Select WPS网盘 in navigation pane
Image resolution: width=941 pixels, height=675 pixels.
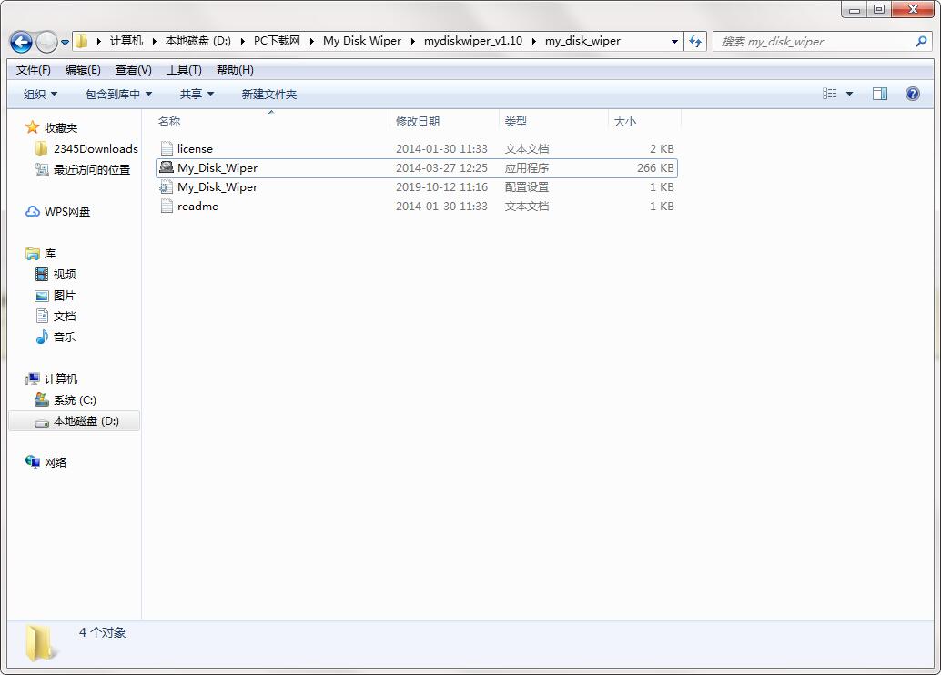tap(67, 212)
